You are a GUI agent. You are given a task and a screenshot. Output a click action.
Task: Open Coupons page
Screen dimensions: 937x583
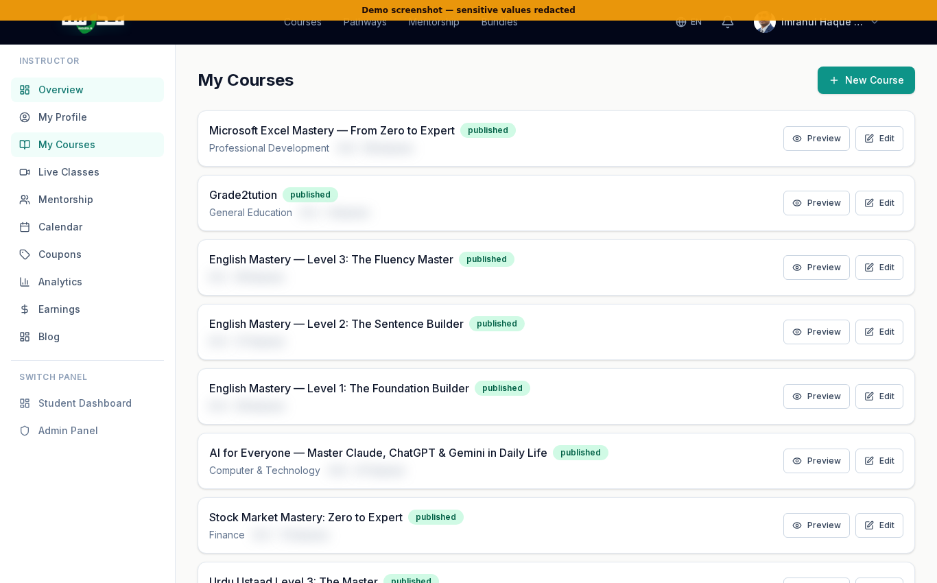point(87,254)
